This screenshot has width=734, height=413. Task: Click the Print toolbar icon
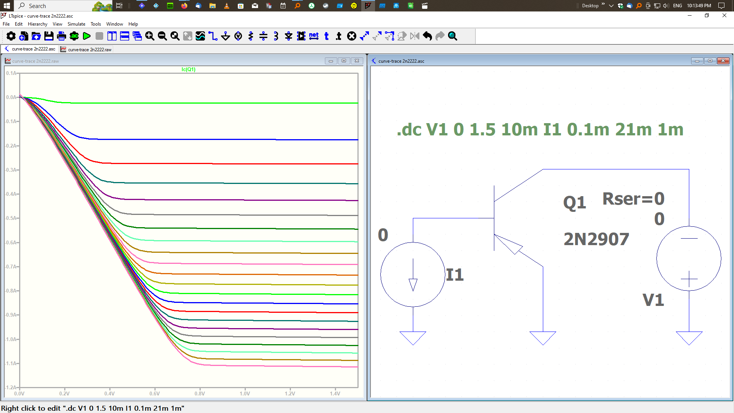point(62,36)
